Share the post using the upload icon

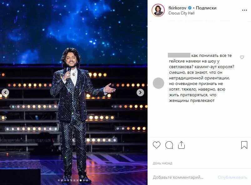tap(181, 145)
